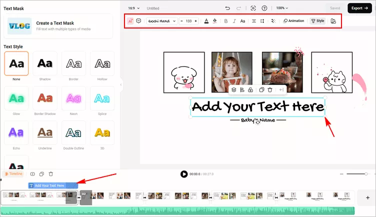
Task: Click the Untitled project name
Action: pyautogui.click(x=153, y=8)
